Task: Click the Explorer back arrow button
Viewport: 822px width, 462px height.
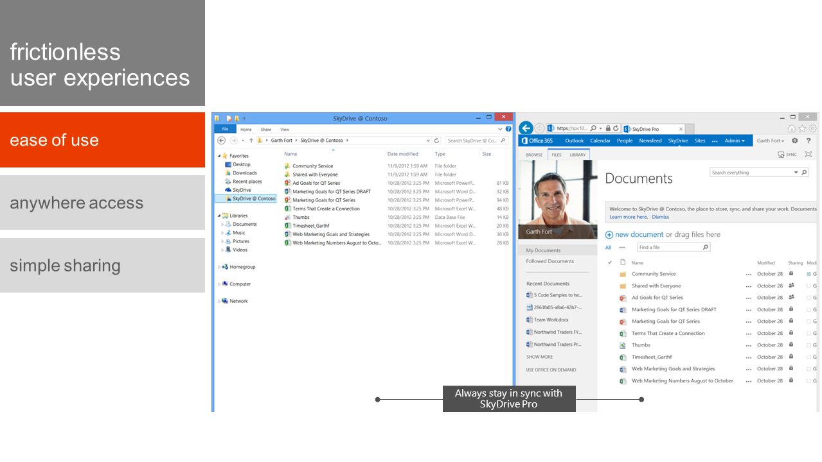Action: click(221, 141)
